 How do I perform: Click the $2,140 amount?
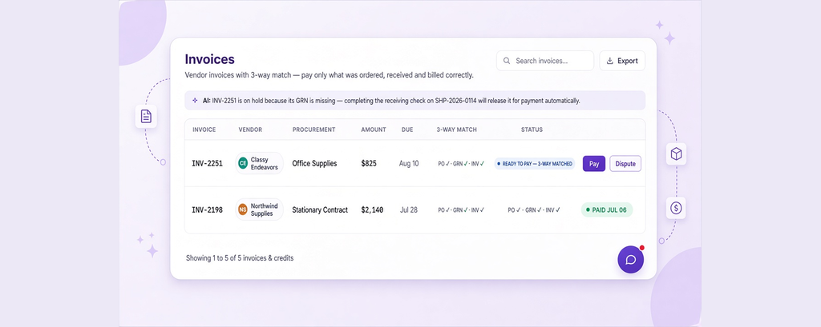(372, 210)
